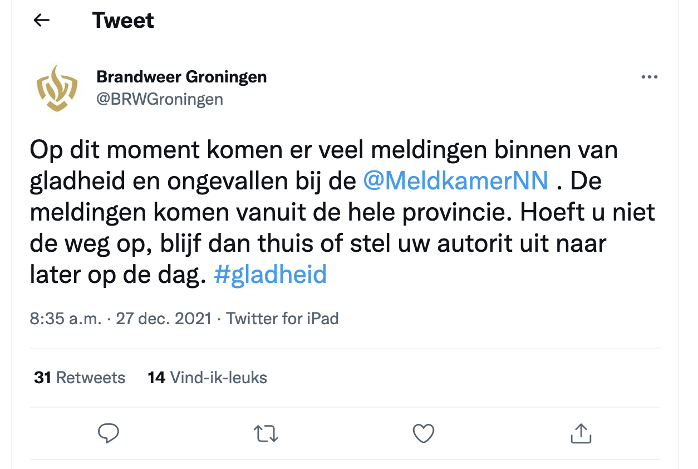Image resolution: width=698 pixels, height=469 pixels.
Task: Click the #gladheid hashtag
Action: tap(270, 275)
